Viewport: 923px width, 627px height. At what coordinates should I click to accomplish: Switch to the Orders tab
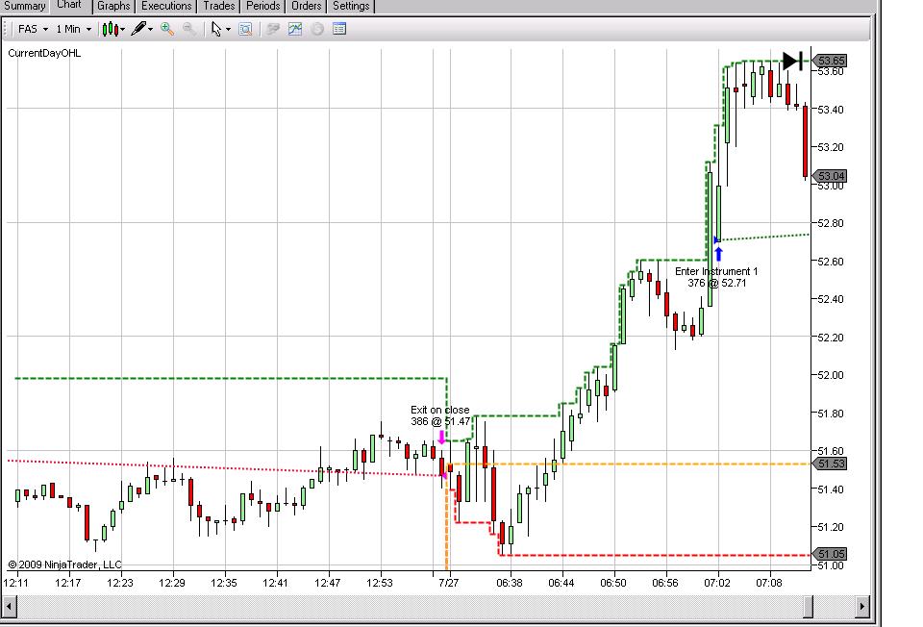[307, 6]
